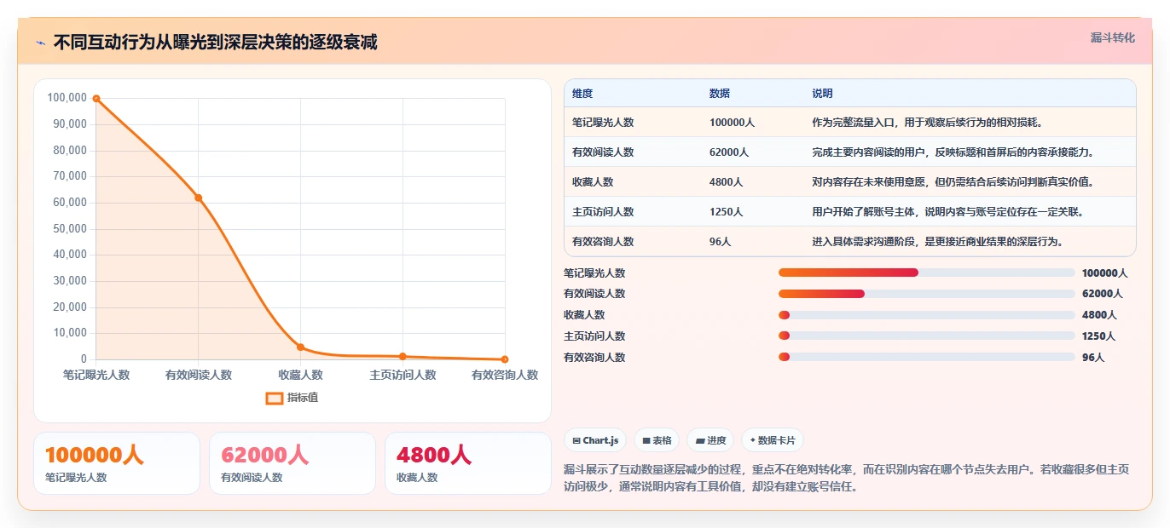Click the description starting 完成主要内容阅读的用户

(953, 152)
